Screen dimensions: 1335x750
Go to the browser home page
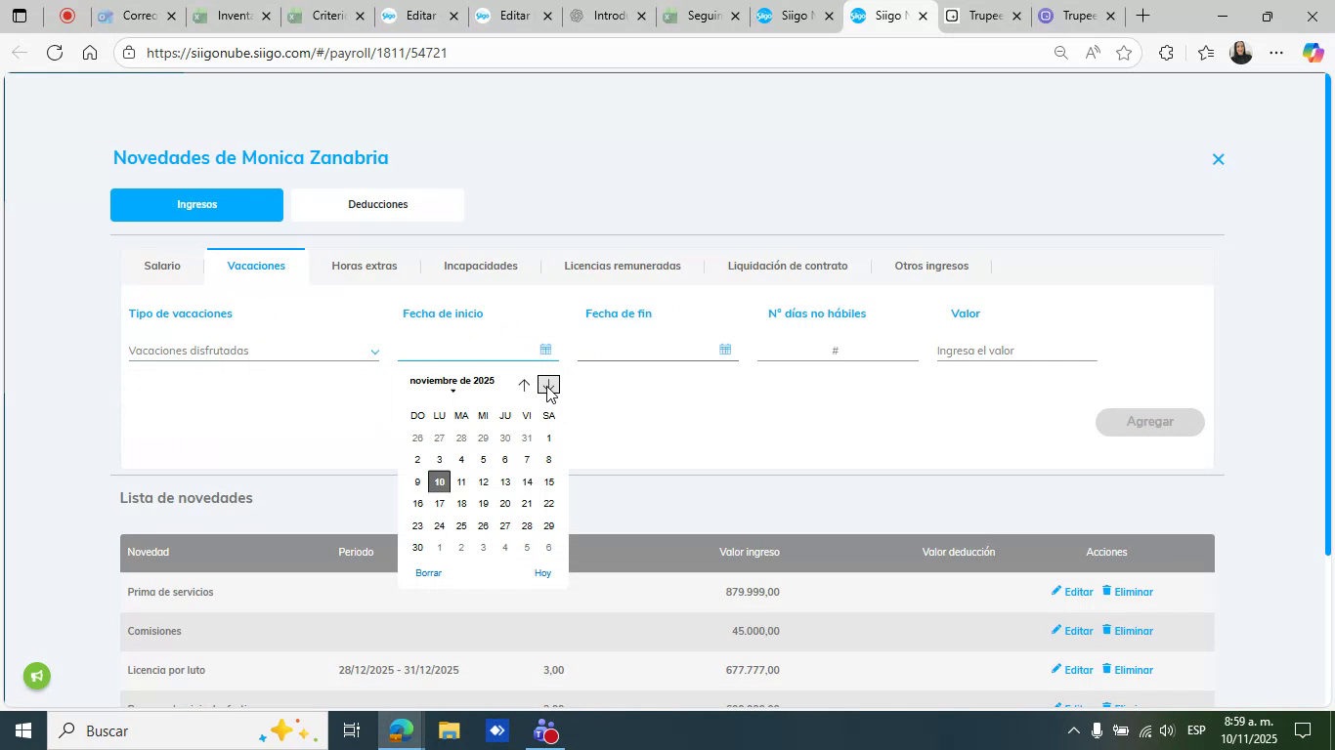pos(90,53)
